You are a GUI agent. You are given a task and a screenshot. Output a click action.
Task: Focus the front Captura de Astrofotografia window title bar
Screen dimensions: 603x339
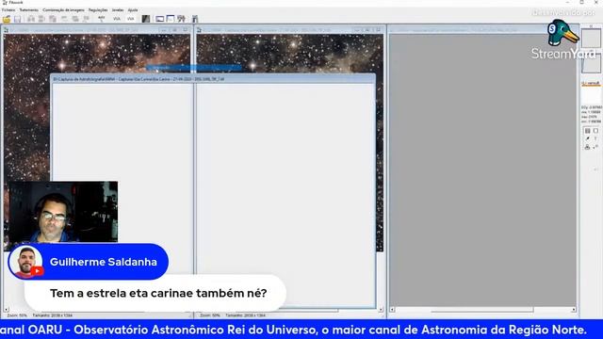[213, 79]
